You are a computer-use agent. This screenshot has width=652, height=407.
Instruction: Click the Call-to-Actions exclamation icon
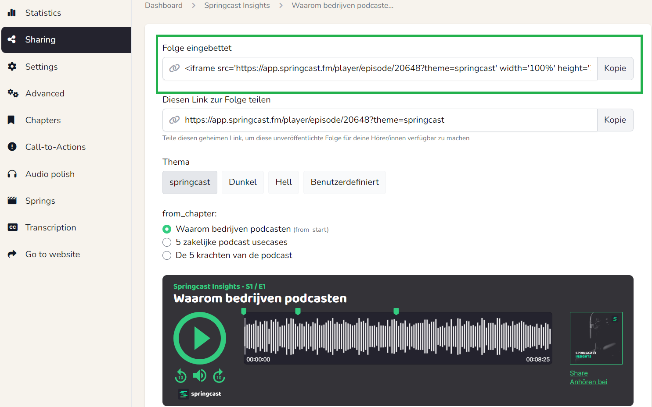click(x=12, y=147)
